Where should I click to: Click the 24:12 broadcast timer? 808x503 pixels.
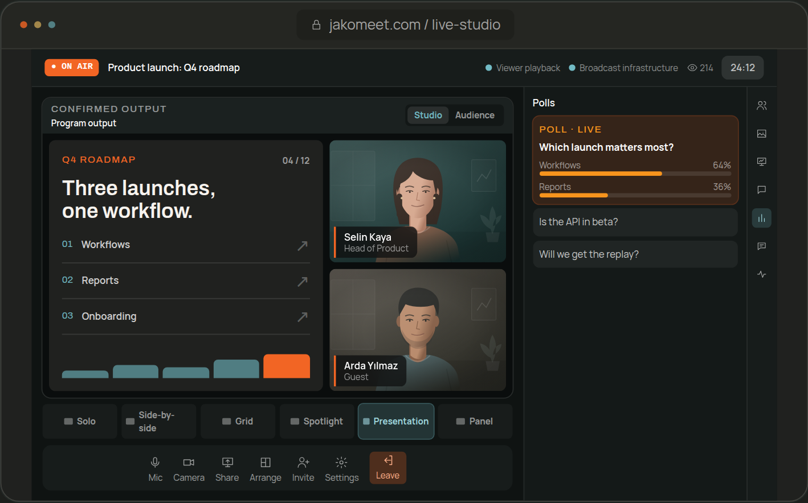click(742, 68)
